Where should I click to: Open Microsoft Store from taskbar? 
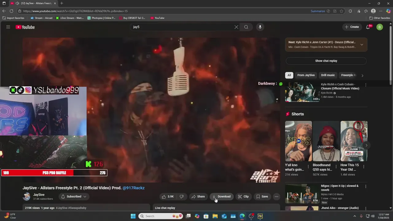point(206,216)
